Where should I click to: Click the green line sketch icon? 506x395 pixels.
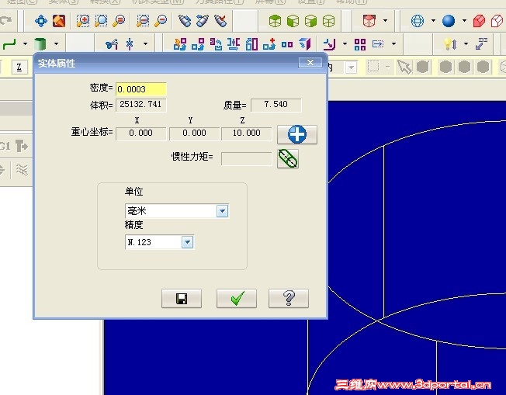coord(9,43)
